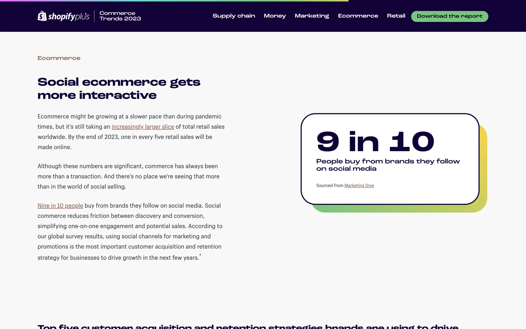Jump to the Retail section
The image size is (526, 329).
396,16
